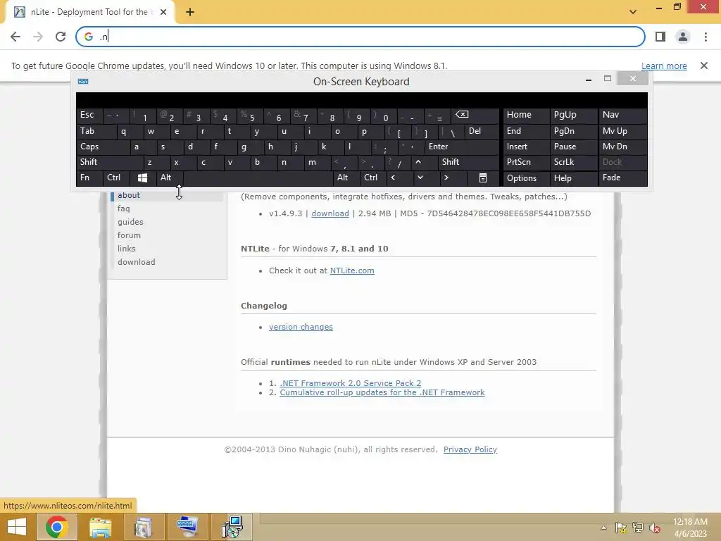The width and height of the screenshot is (721, 541).
Task: Open the download sidebar item
Action: point(137,262)
